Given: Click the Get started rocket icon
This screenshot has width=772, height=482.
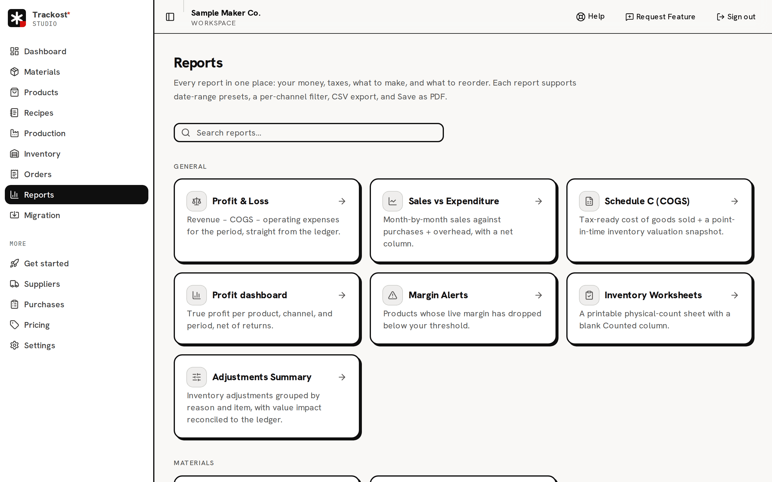Looking at the screenshot, I should [x=14, y=264].
